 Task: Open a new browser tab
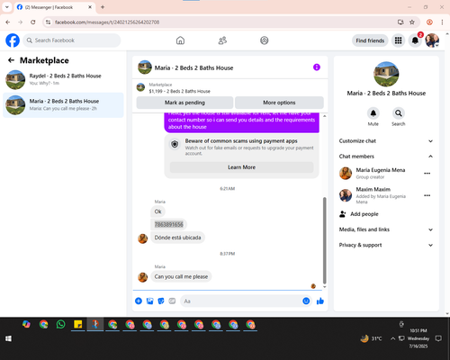[103, 7]
